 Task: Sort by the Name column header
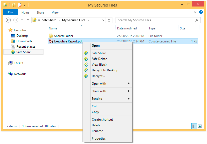coord(53,28)
